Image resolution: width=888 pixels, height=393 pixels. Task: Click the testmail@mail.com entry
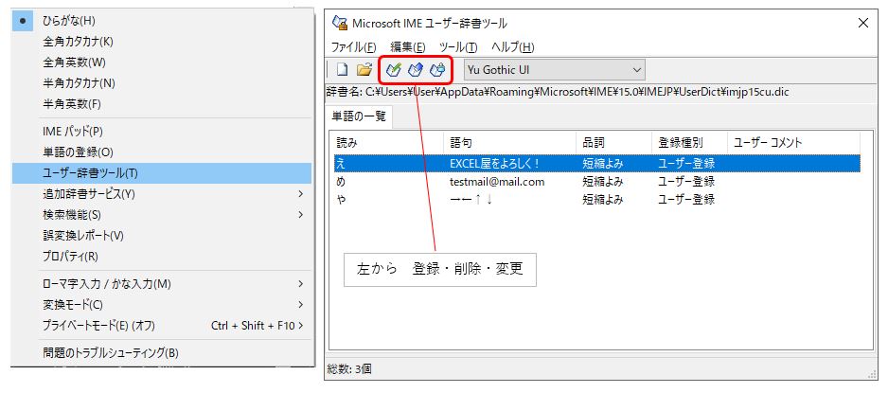pyautogui.click(x=497, y=182)
